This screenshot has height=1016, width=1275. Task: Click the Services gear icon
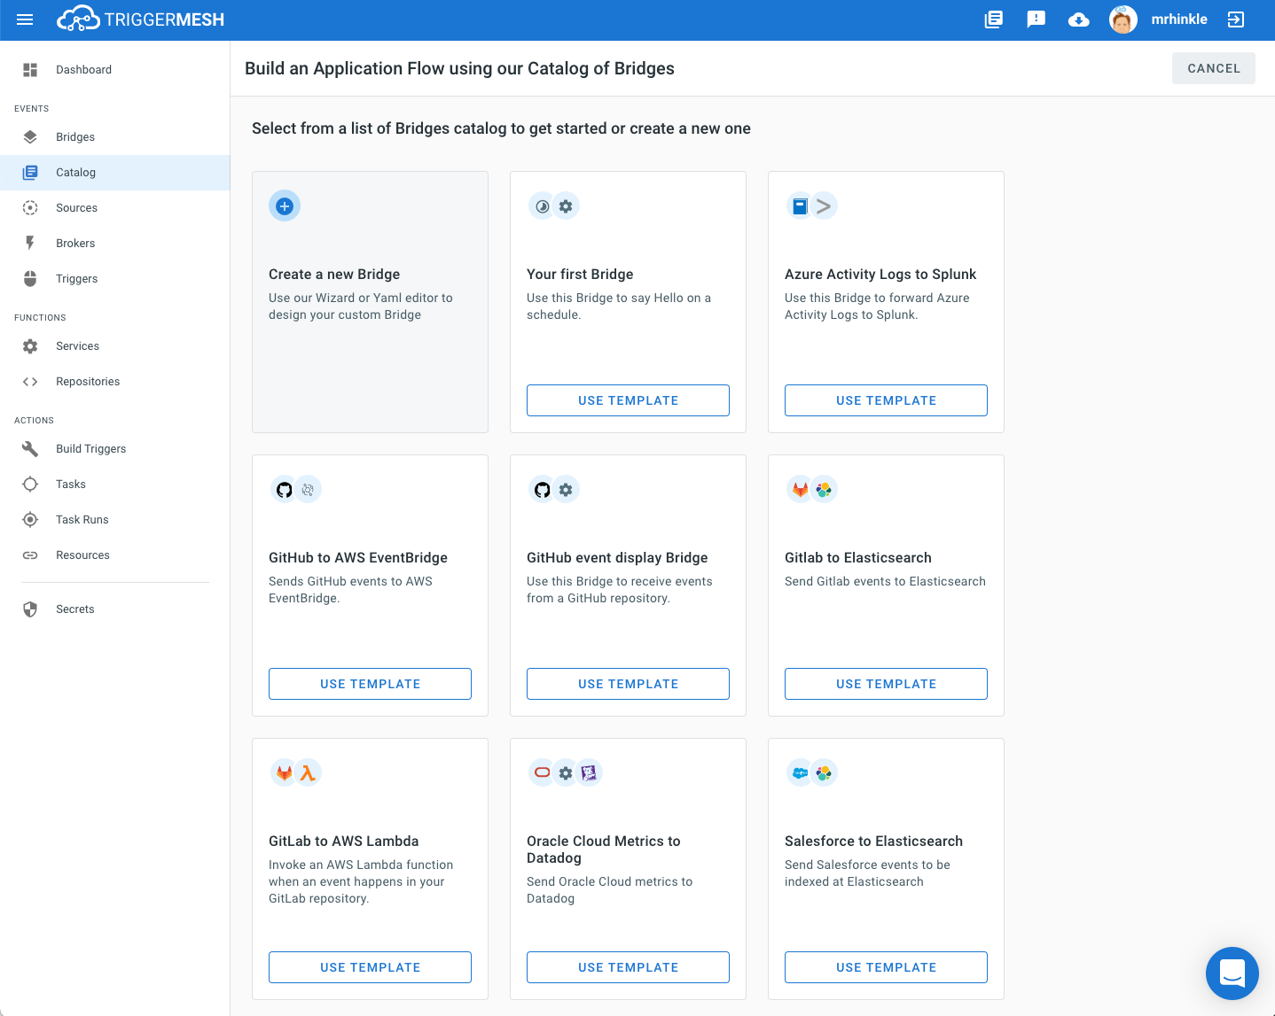(x=30, y=346)
